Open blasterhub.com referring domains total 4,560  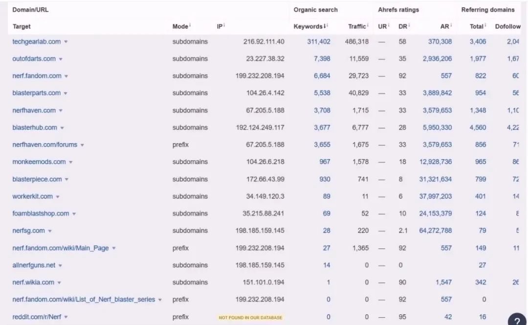(x=478, y=128)
